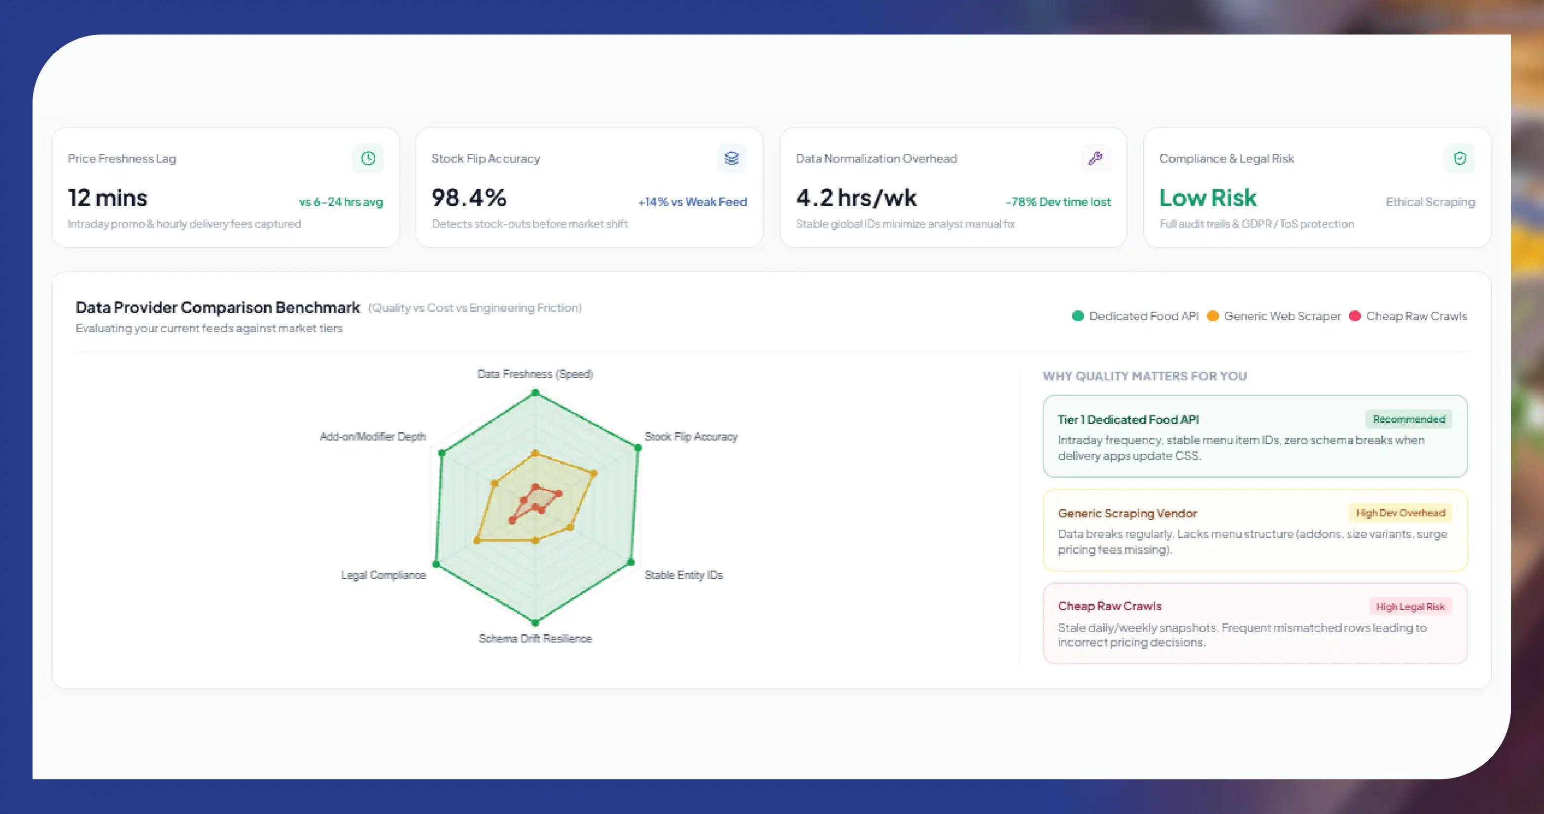
Task: Click the Stock Flip Accuracy radar axis label
Action: 691,437
